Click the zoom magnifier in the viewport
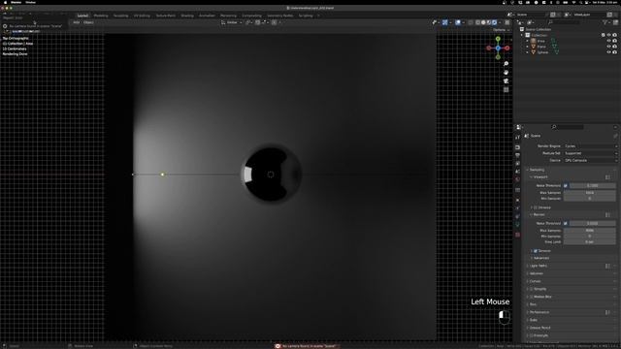Screen dimensions: 621x349 pos(506,64)
